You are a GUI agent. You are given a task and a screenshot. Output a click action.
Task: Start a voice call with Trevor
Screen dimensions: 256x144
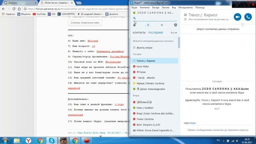(x=248, y=17)
